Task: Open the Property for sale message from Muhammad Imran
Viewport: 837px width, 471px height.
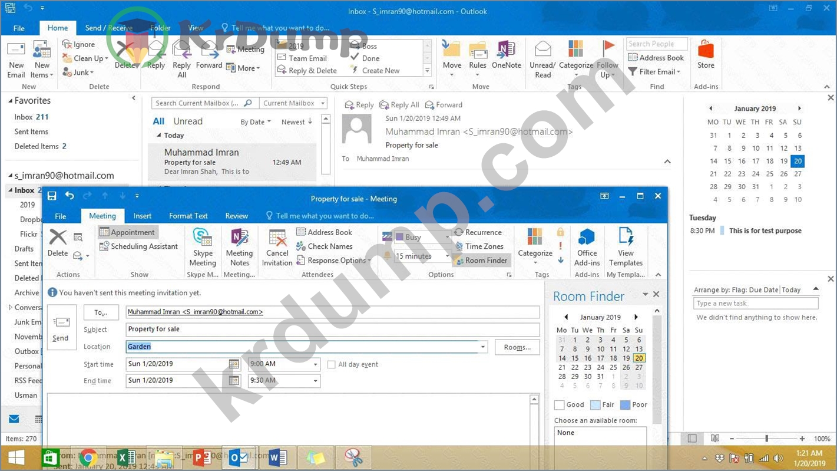Action: (232, 162)
